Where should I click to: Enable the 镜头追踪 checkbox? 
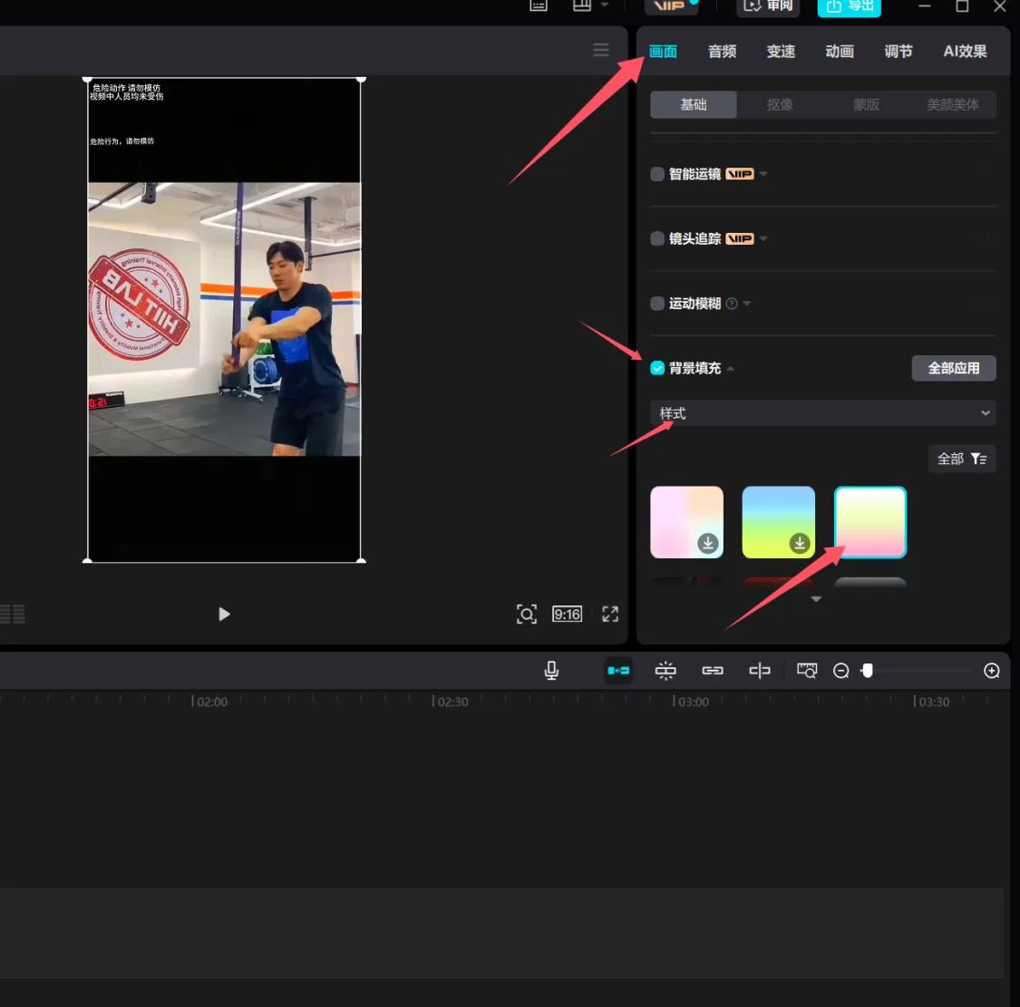(657, 239)
